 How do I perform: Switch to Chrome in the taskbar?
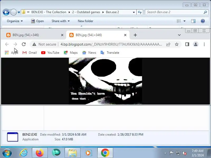[x=105, y=153]
